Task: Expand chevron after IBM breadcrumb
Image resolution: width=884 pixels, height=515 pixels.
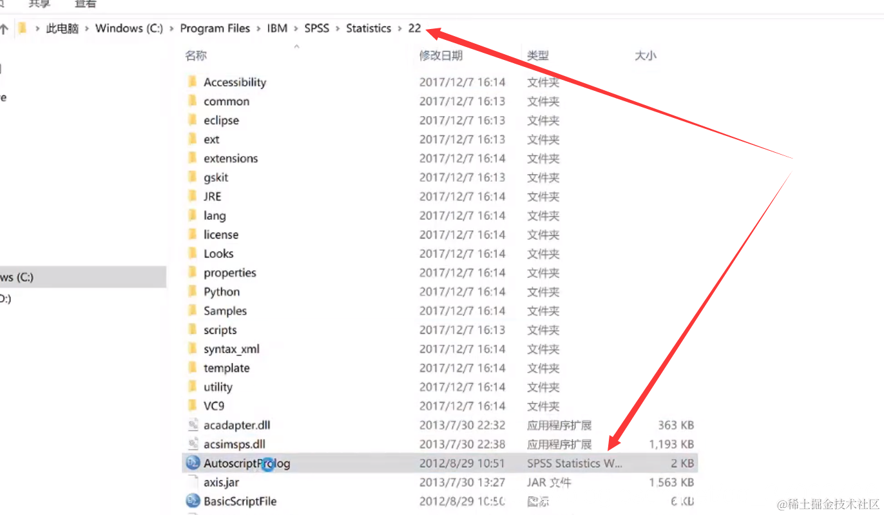Action: click(x=296, y=28)
